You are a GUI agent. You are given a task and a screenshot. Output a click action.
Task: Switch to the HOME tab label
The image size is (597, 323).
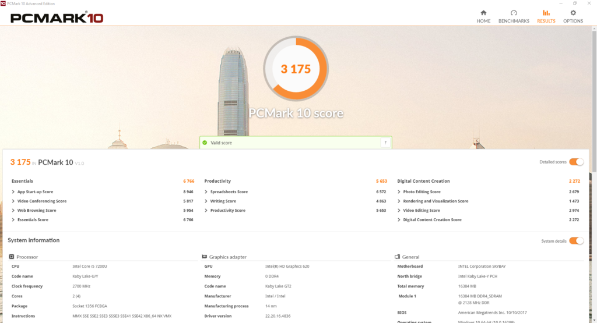pos(483,22)
